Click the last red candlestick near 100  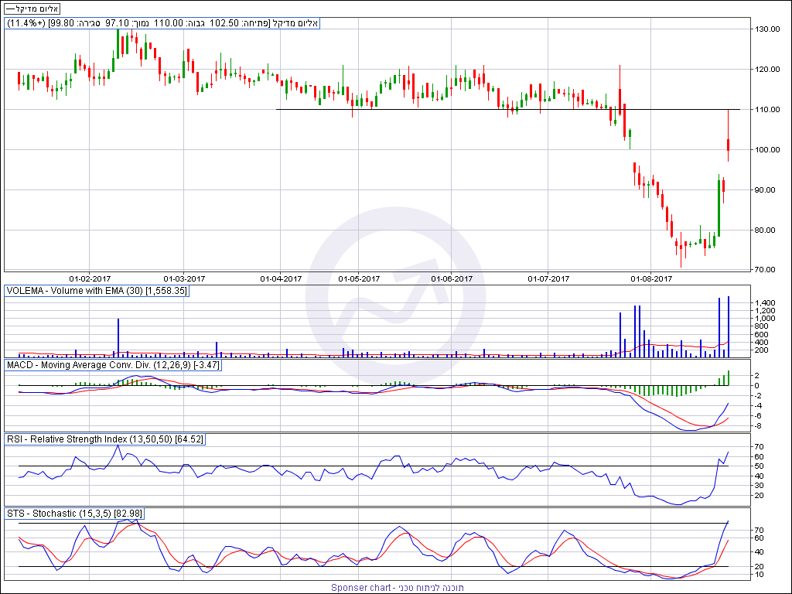click(729, 145)
